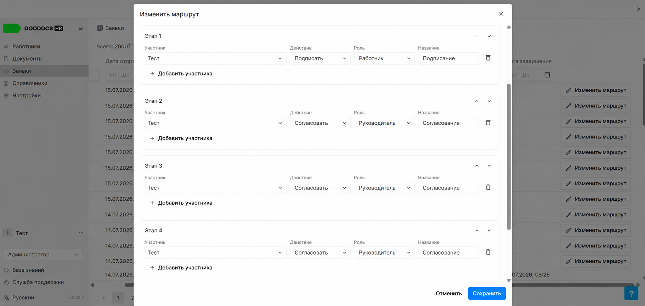This screenshot has width=645, height=306.
Task: Open Работники in sidebar
Action: tap(44, 46)
